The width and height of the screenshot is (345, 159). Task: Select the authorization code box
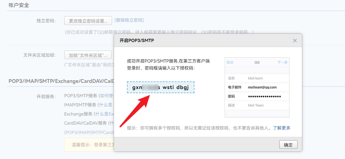coord(161,87)
